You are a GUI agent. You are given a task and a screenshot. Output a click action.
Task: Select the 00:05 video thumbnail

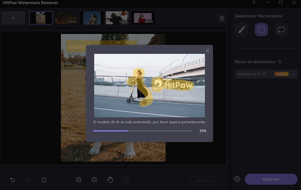tap(67, 18)
